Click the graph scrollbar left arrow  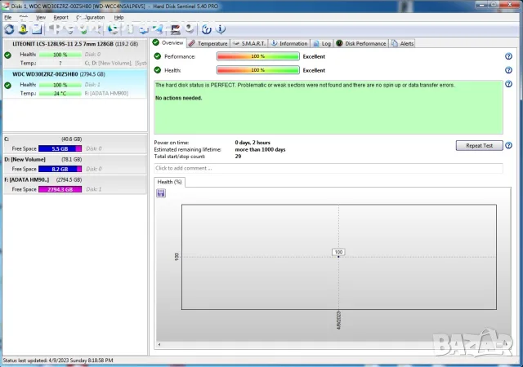tap(159, 344)
